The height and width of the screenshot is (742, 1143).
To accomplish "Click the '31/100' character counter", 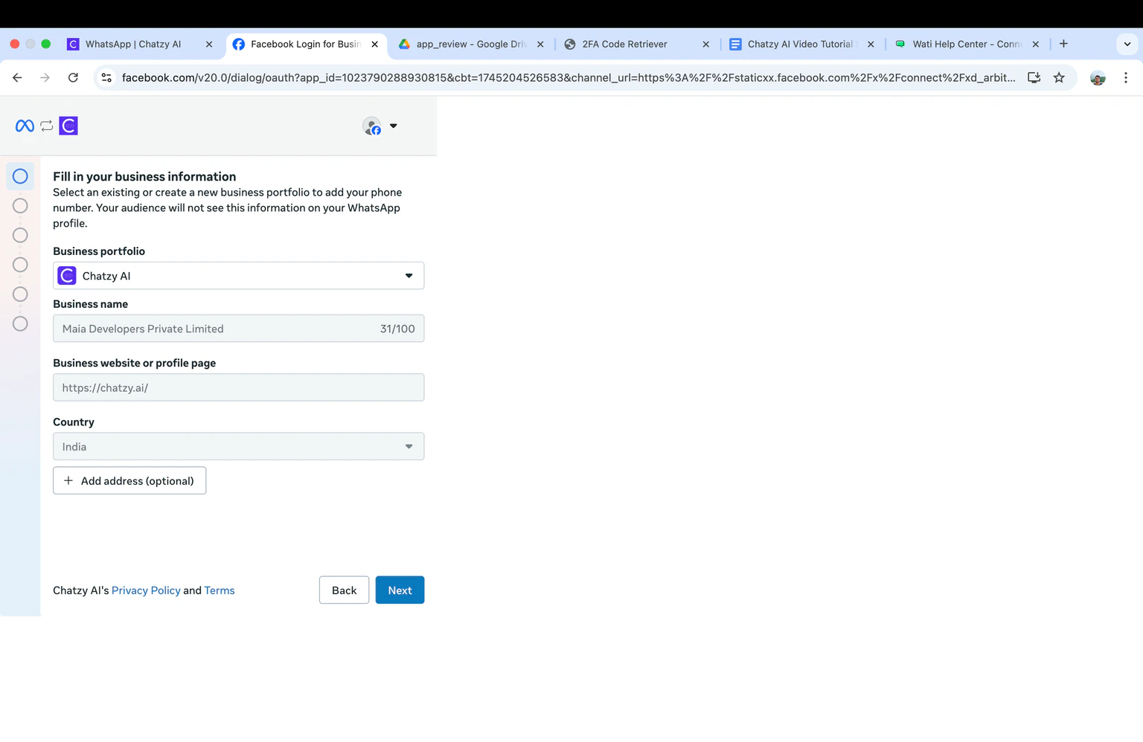I will (397, 329).
